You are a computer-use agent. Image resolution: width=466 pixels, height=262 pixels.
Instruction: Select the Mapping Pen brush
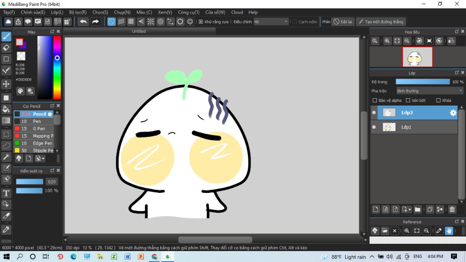34,136
